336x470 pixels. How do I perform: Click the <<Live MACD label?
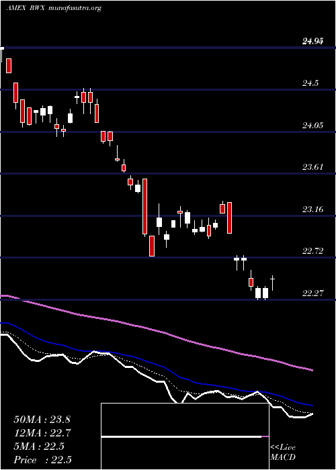pyautogui.click(x=283, y=453)
